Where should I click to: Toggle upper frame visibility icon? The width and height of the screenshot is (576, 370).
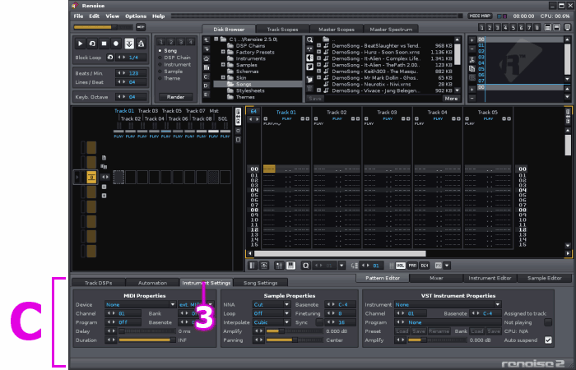point(548,27)
